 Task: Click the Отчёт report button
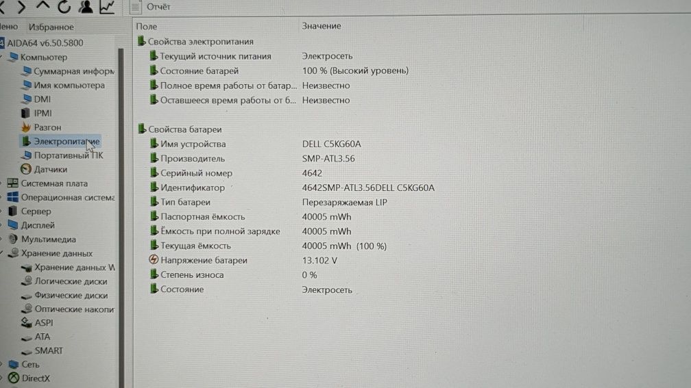click(x=151, y=7)
